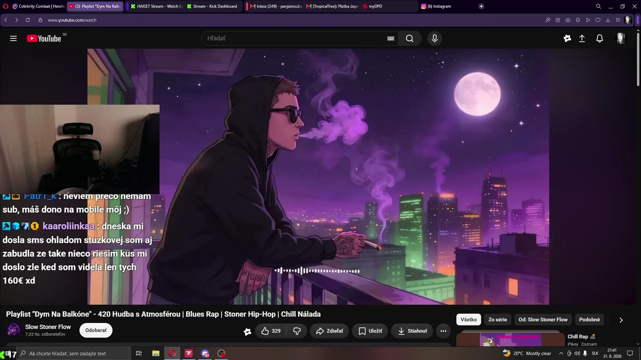Submit search with the magnifier button
The image size is (641, 360).
point(410,38)
